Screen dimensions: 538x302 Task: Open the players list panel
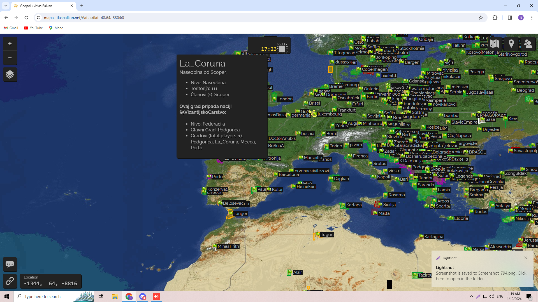(x=528, y=44)
